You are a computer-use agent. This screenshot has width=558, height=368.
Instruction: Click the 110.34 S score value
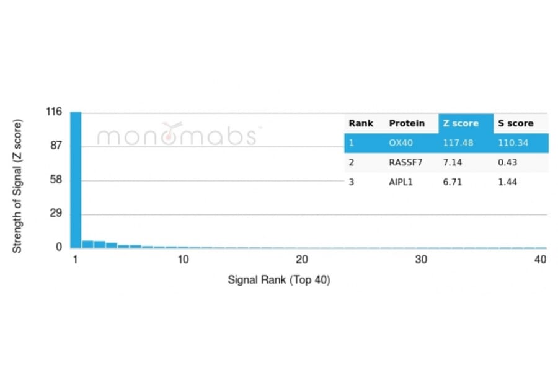point(513,142)
